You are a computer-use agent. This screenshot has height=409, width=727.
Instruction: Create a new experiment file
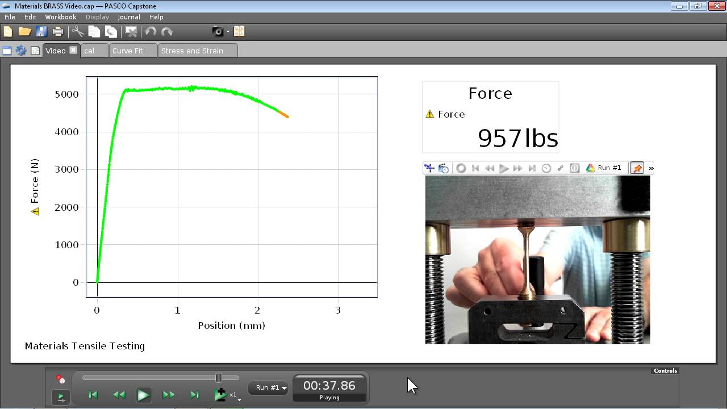pos(8,32)
